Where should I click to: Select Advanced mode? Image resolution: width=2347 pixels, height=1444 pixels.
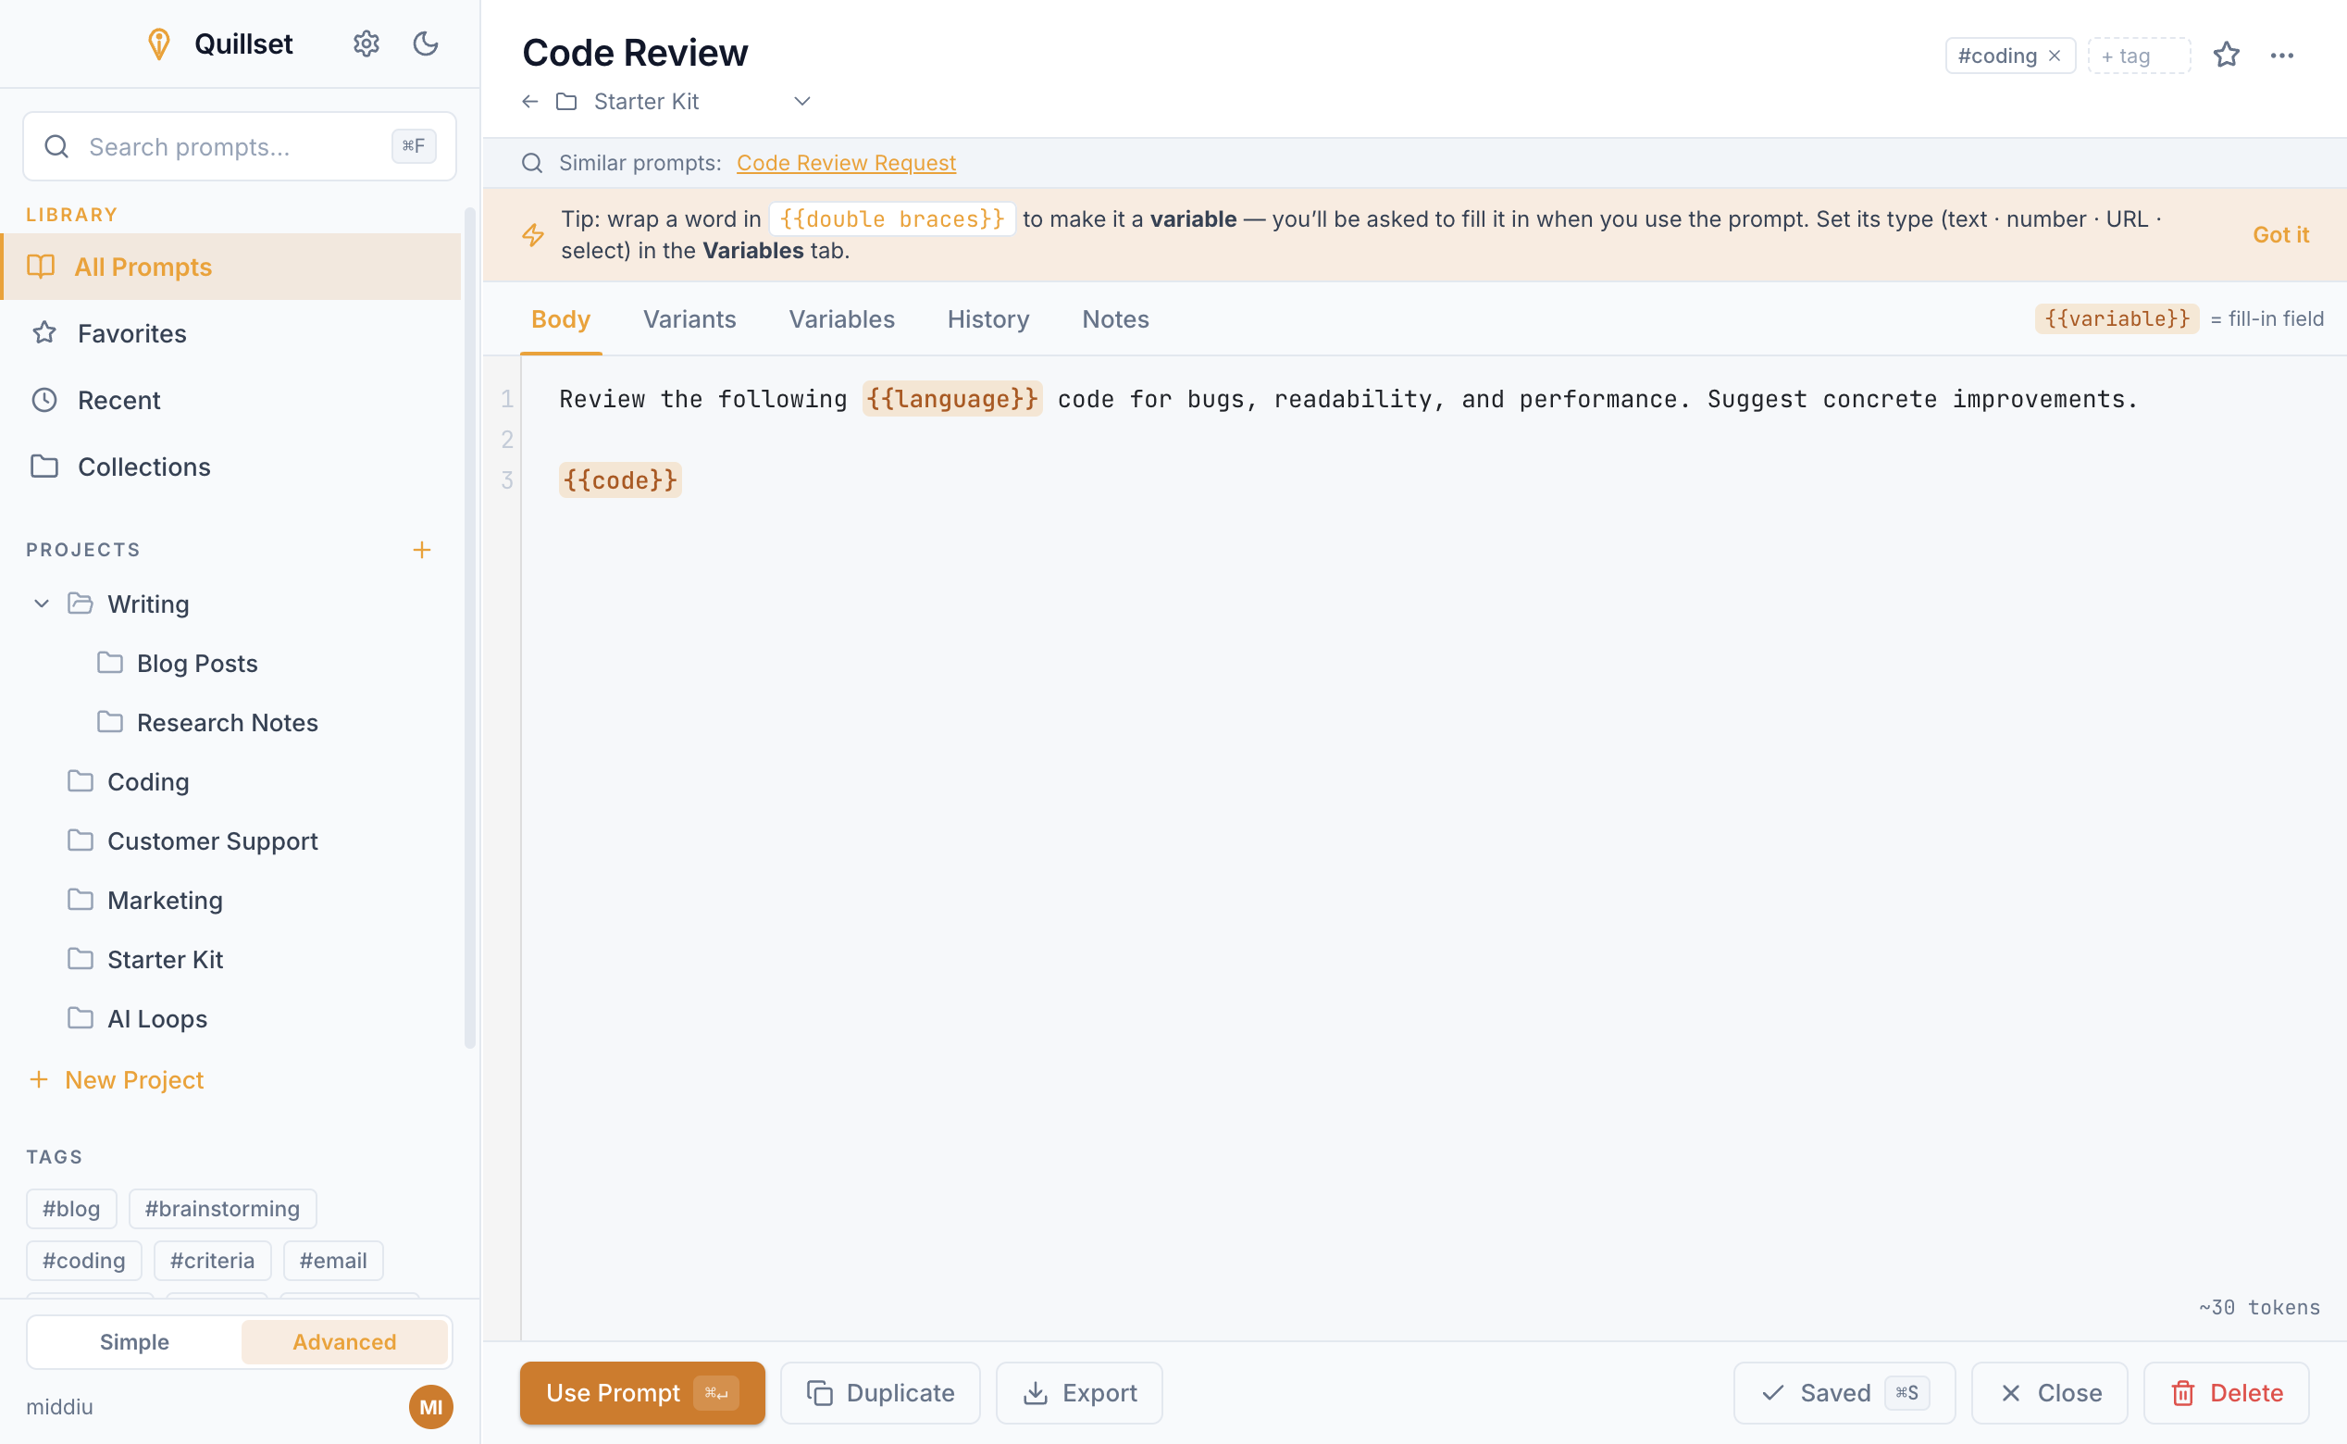tap(343, 1342)
